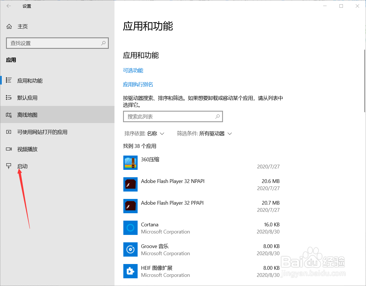Click the 16.0 KB size value
The height and width of the screenshot is (286, 366).
(272, 225)
